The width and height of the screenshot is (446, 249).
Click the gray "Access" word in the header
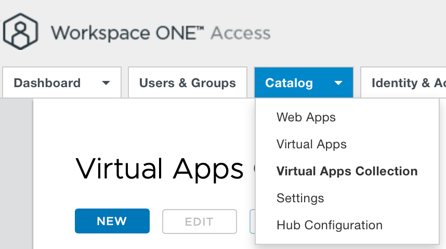(x=241, y=33)
